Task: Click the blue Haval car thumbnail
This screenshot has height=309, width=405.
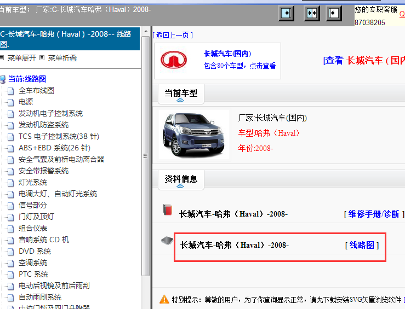Action: coord(193,135)
